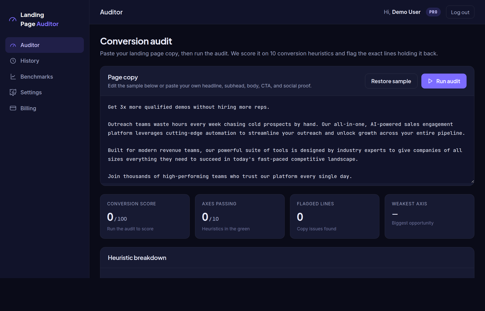Click the Flagged Lines card
Viewport: 485px width, 311px height.
(334, 216)
